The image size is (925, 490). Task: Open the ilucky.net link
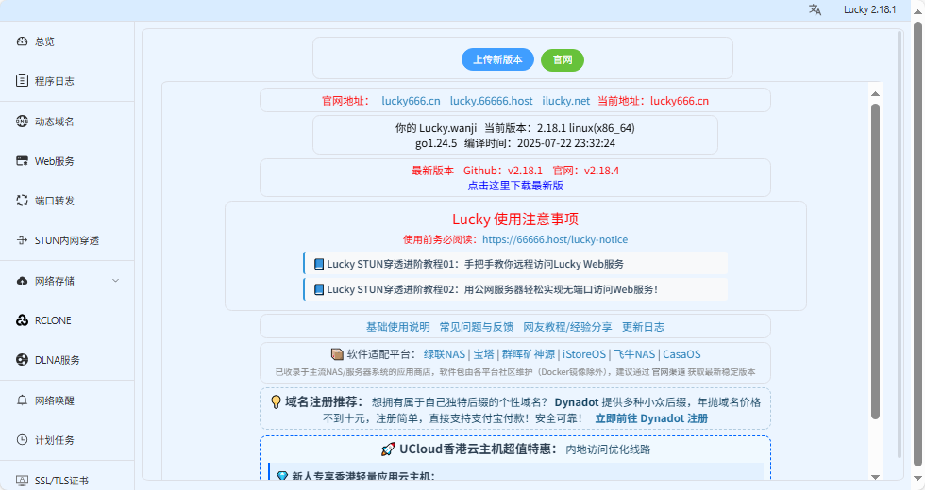565,101
